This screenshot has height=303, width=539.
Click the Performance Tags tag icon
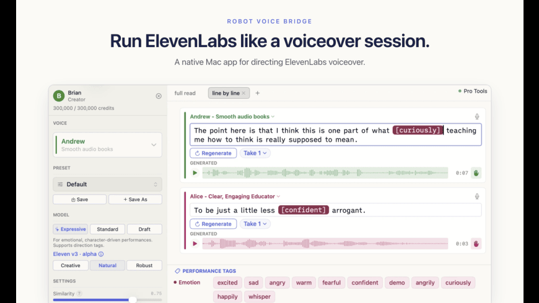(177, 271)
